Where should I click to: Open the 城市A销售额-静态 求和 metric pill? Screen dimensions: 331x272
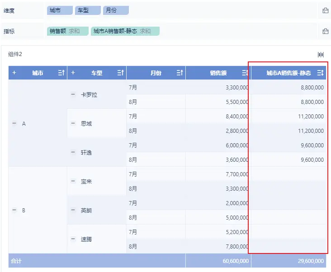tap(125, 31)
